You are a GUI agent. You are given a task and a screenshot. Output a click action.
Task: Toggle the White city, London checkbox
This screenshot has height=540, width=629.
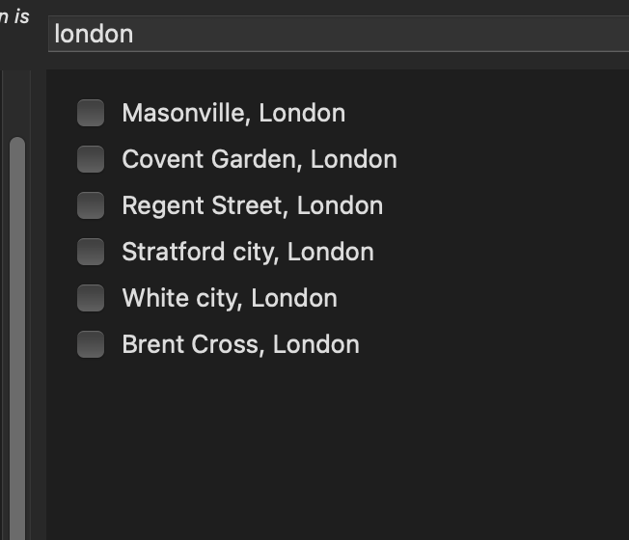(x=91, y=298)
